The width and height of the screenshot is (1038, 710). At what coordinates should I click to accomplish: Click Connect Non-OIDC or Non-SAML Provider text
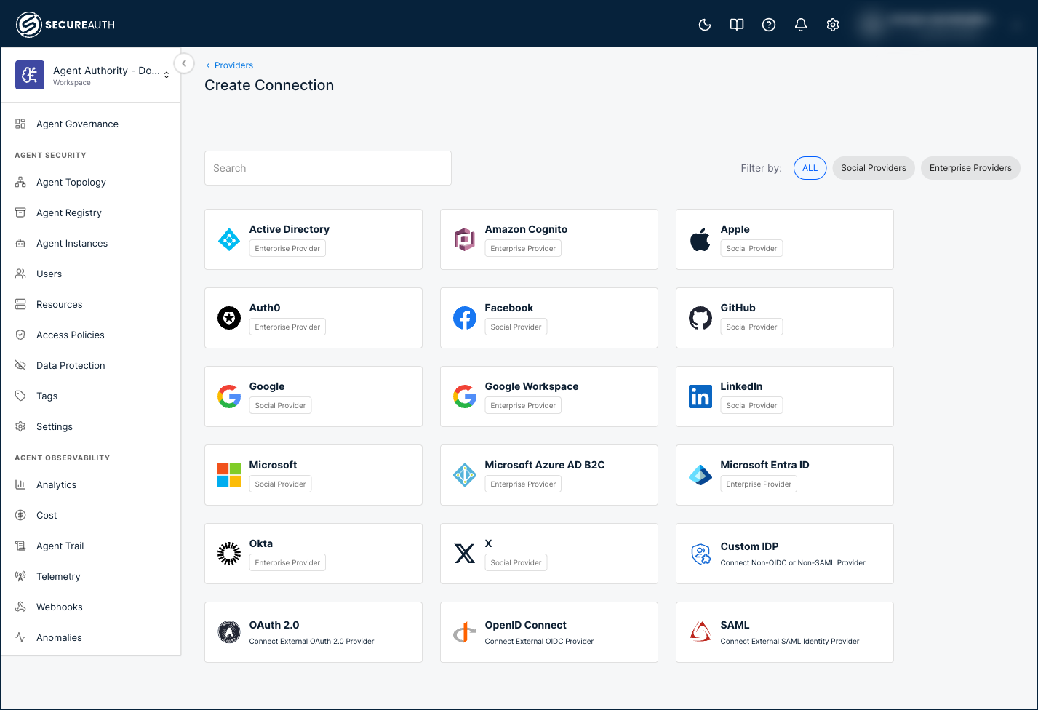(793, 563)
